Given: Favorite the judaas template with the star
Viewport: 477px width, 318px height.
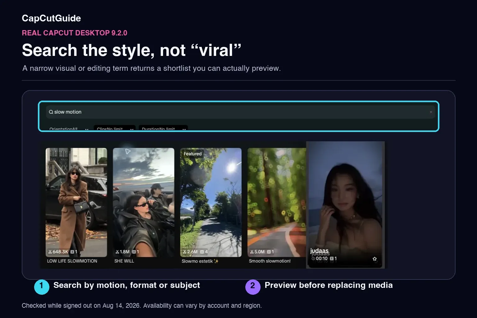Looking at the screenshot, I should pyautogui.click(x=375, y=259).
